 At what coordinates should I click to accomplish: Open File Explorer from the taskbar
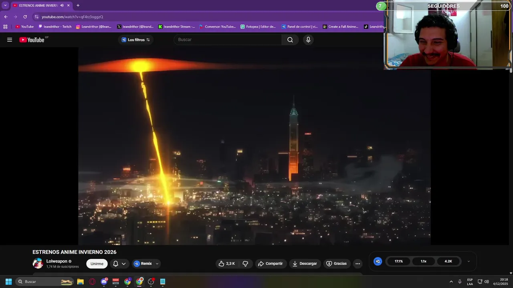click(x=80, y=282)
